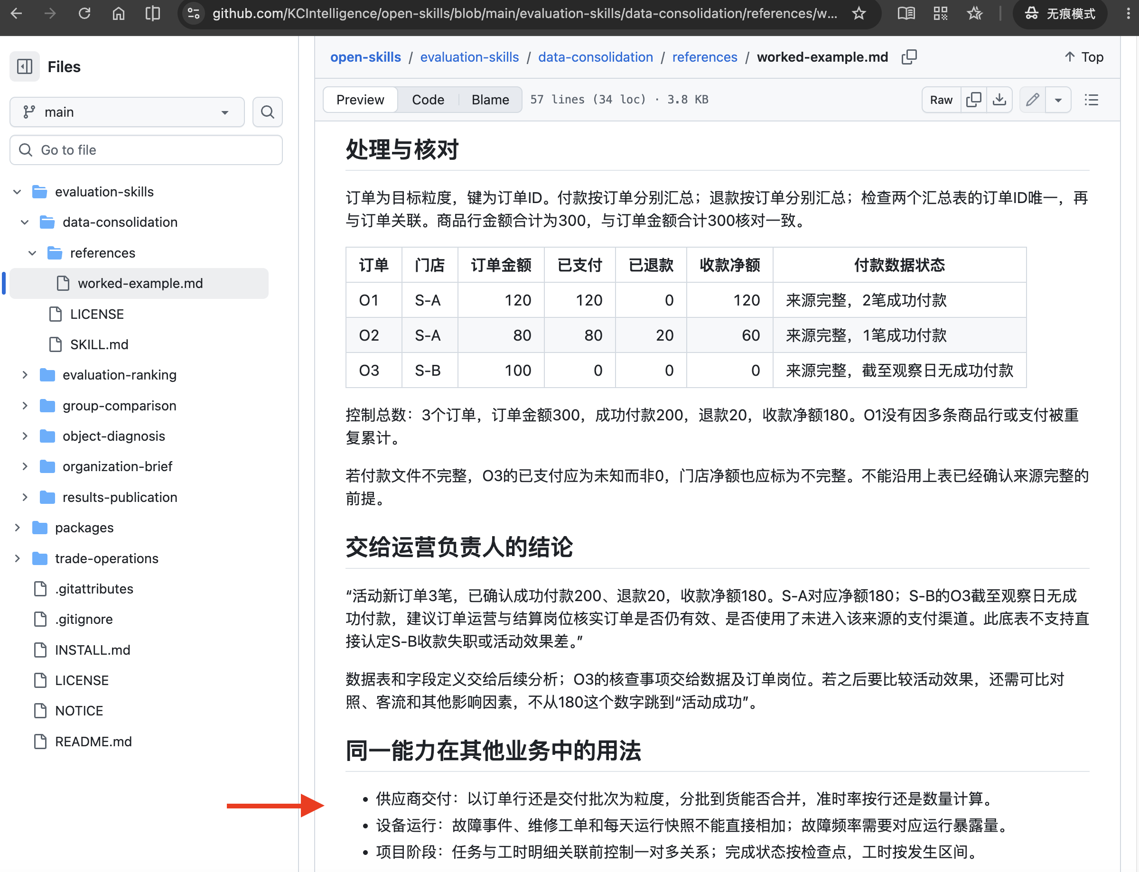This screenshot has width=1139, height=872.
Task: Switch to the Code tab
Action: 428,100
